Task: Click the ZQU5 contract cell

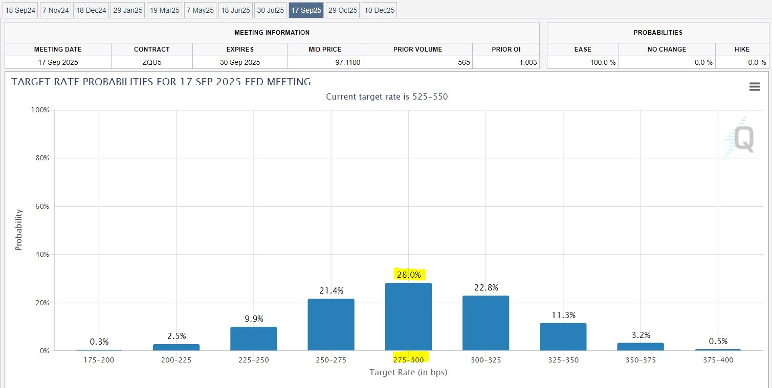Action: [152, 62]
